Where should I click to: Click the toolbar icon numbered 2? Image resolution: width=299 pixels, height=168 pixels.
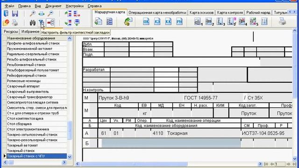click(x=209, y=21)
